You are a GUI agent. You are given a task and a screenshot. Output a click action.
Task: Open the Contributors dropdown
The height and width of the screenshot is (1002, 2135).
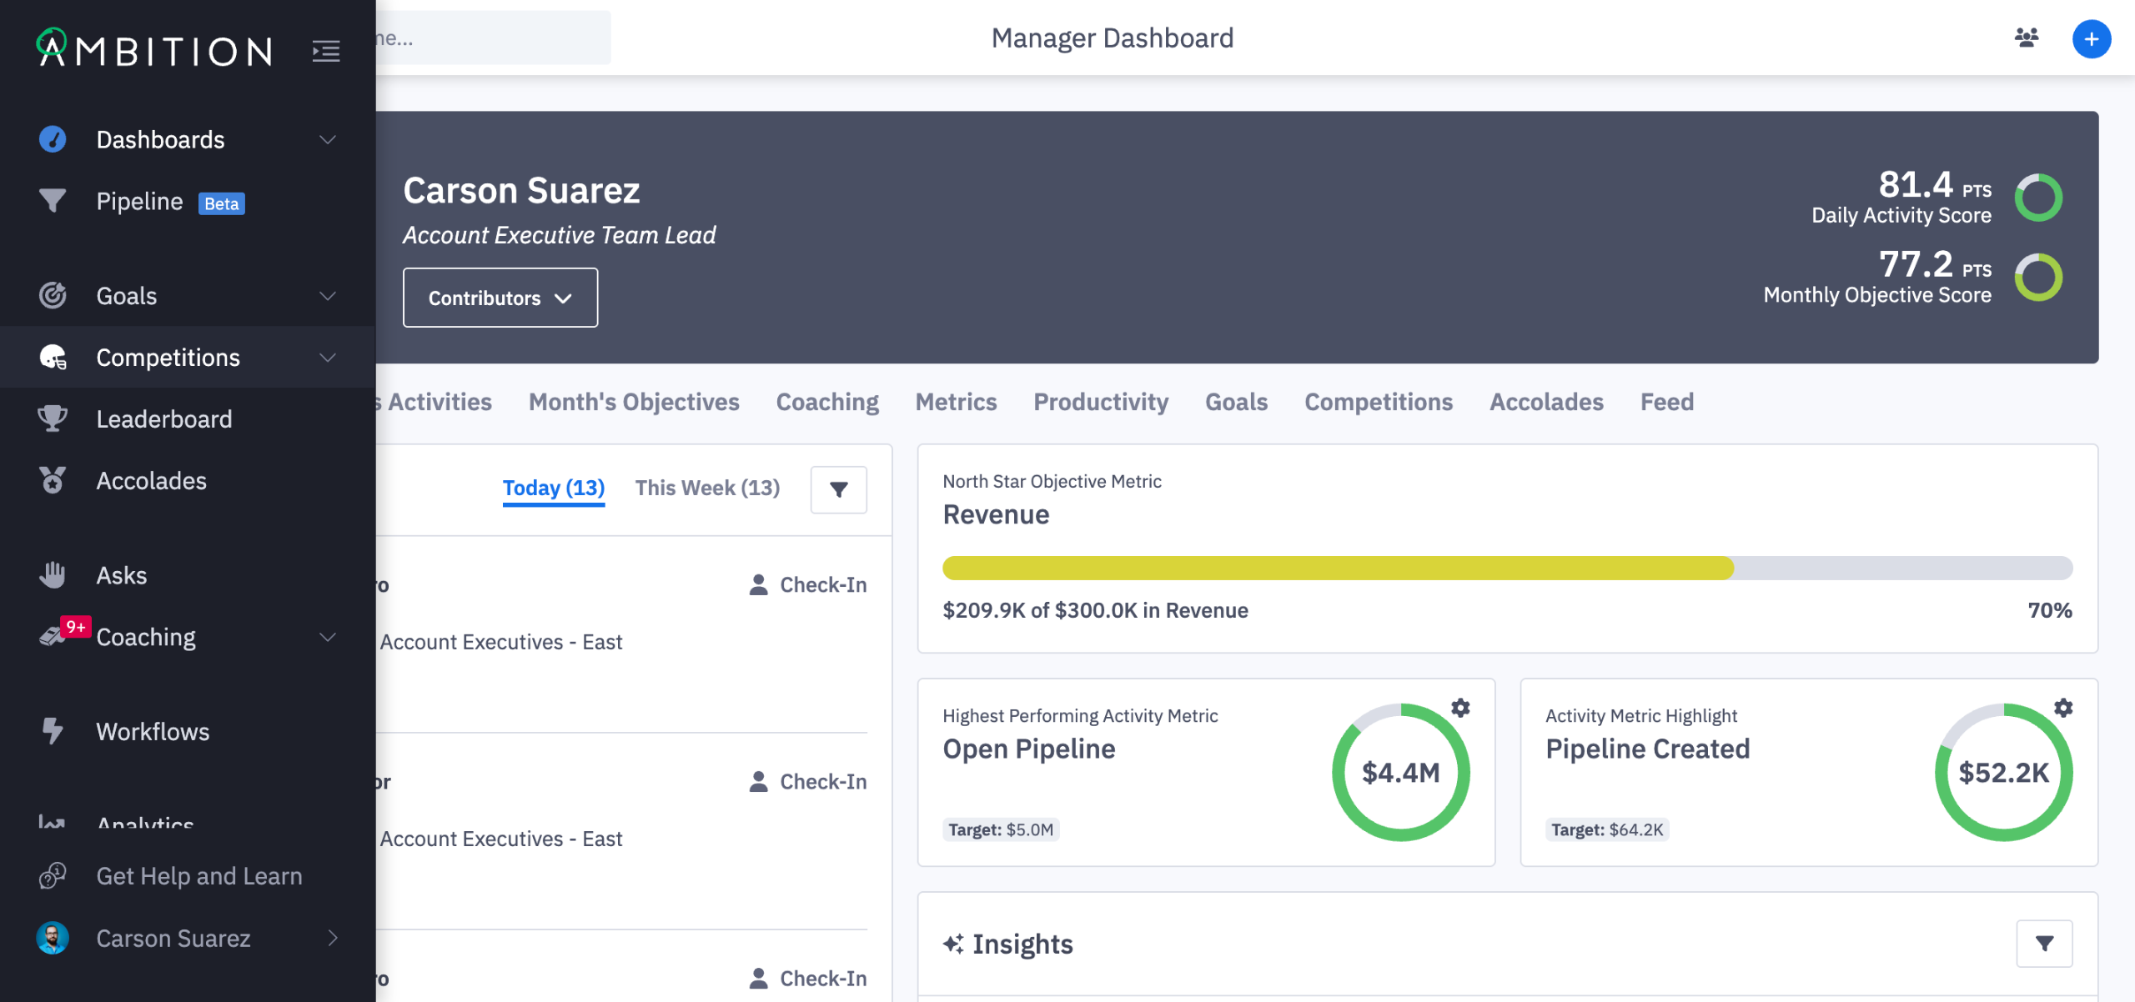(x=500, y=298)
